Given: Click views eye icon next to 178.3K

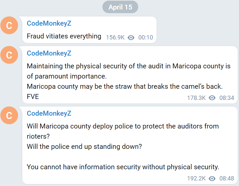Looking at the screenshot, I should tap(212, 98).
